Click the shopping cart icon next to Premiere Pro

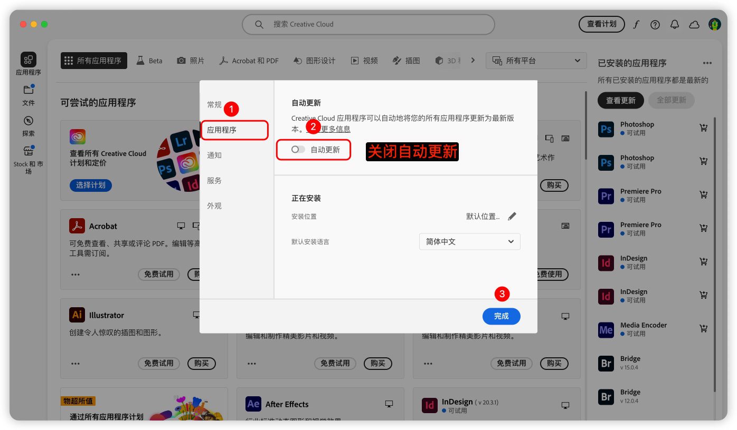703,195
